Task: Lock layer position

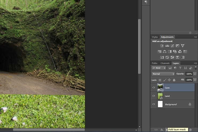Action: click(x=169, y=80)
